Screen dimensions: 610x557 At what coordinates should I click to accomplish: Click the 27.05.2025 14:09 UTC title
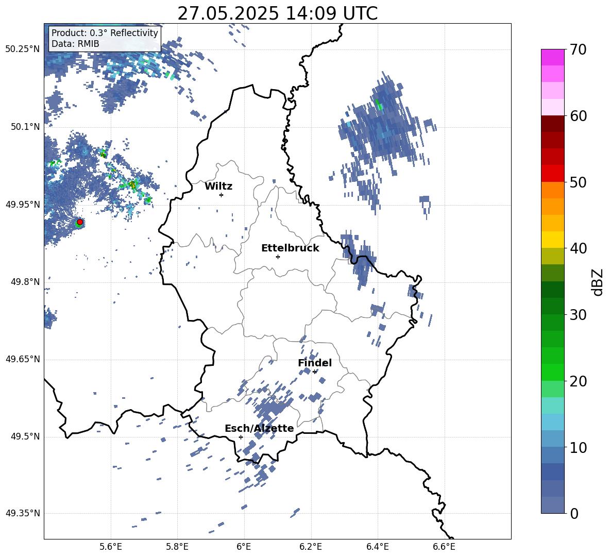tap(277, 13)
